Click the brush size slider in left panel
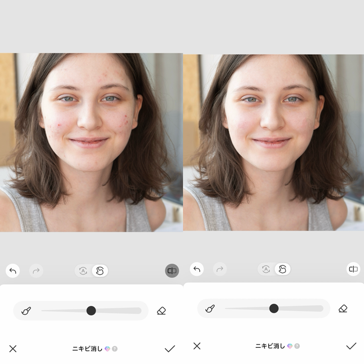The image size is (364, 364). pos(91,311)
